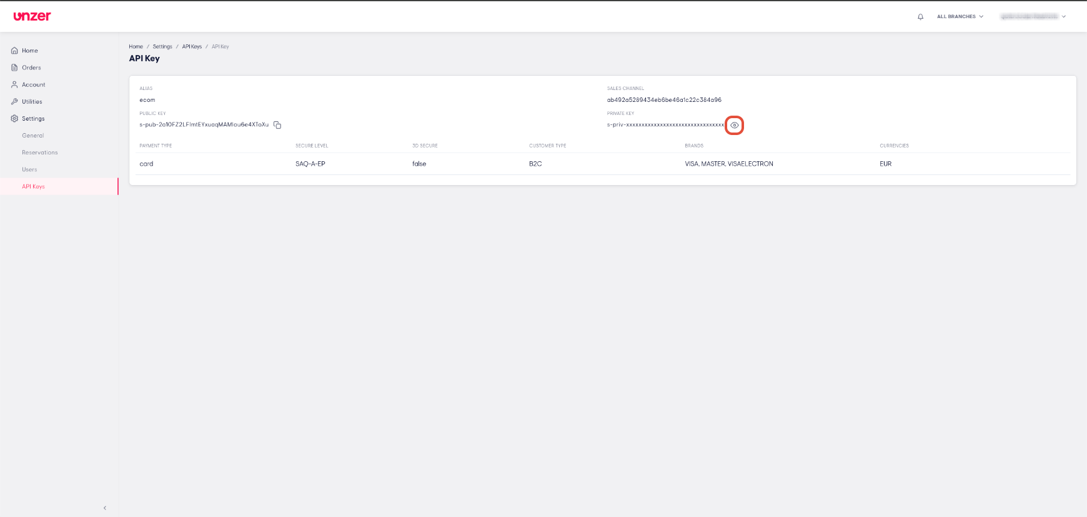Click the sales channel ID value
The height and width of the screenshot is (517, 1087).
(x=664, y=100)
